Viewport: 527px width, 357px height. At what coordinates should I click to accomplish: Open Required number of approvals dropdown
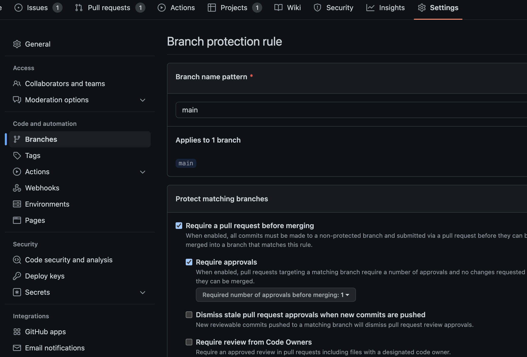point(276,295)
